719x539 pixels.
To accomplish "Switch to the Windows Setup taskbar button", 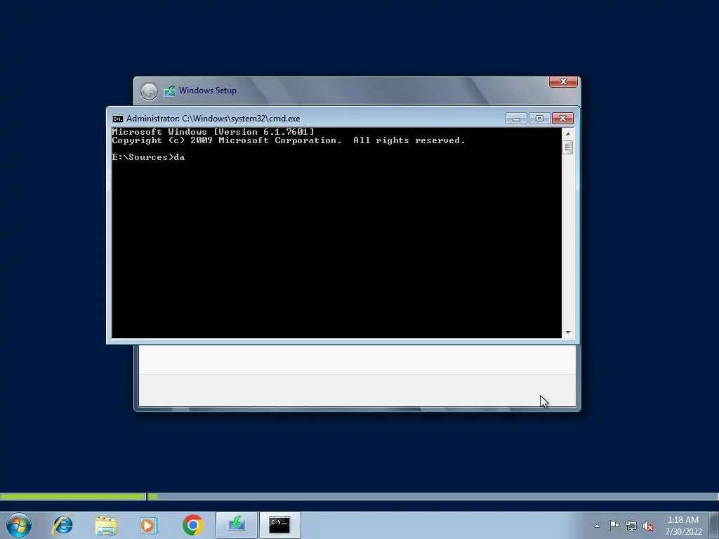I will [x=237, y=525].
